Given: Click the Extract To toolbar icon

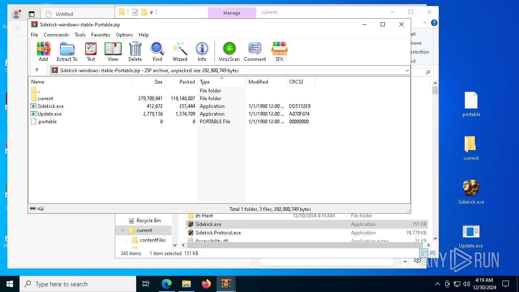Looking at the screenshot, I should [x=67, y=52].
